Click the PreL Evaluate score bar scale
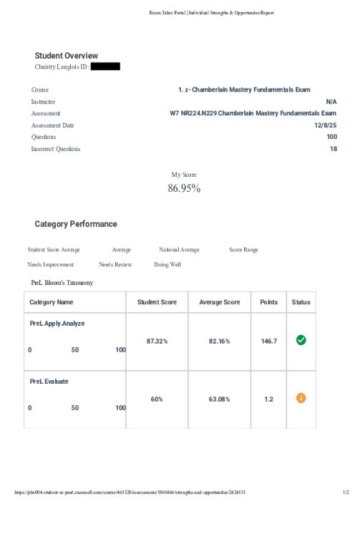Viewport: 358px width, 537px height. coord(77,408)
